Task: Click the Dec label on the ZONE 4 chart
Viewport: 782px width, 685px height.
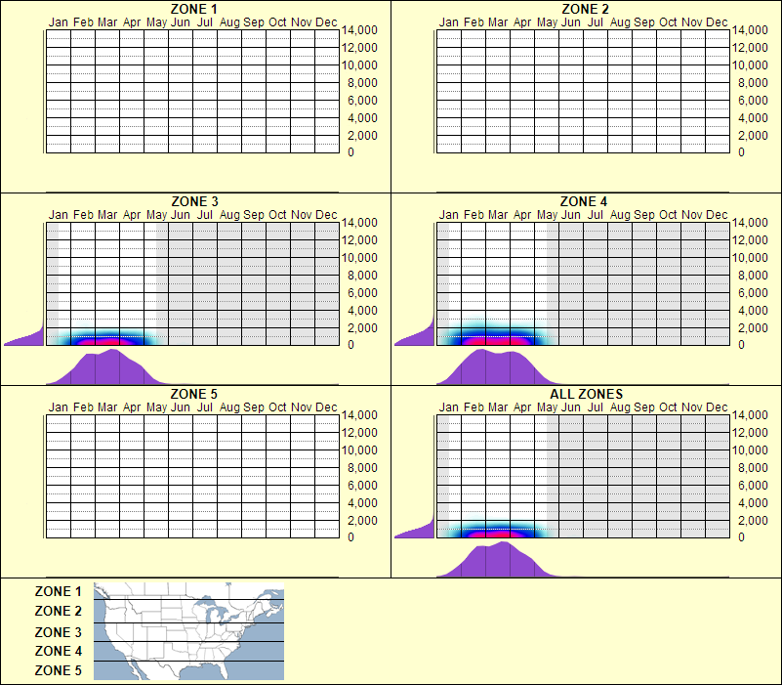Action: pos(717,213)
